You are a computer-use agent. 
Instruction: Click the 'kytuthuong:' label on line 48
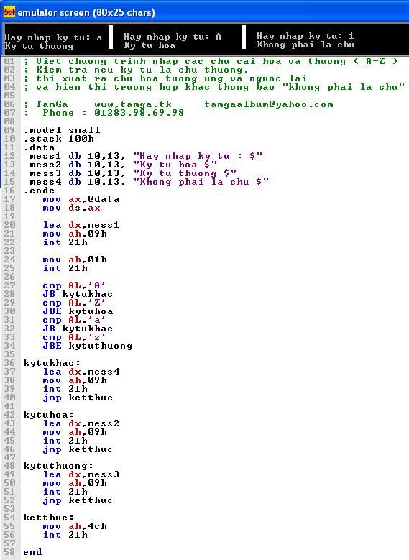click(x=58, y=466)
